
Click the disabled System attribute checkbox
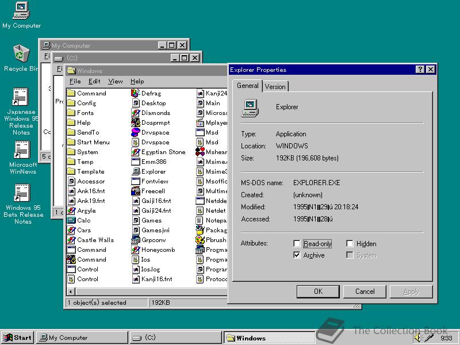350,255
